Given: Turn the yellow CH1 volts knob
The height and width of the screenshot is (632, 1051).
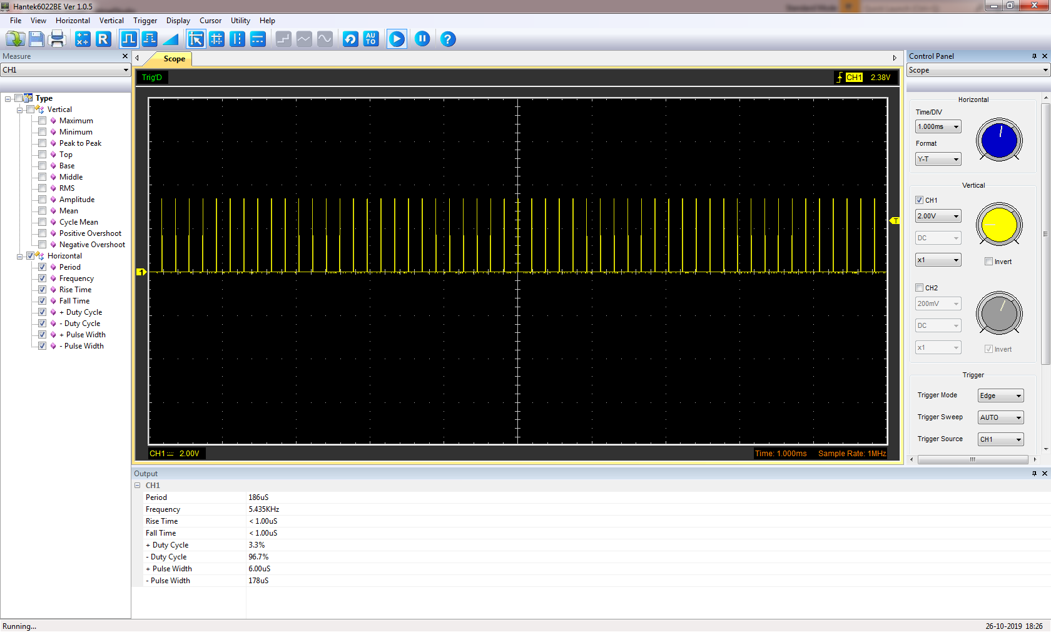Looking at the screenshot, I should click(999, 225).
